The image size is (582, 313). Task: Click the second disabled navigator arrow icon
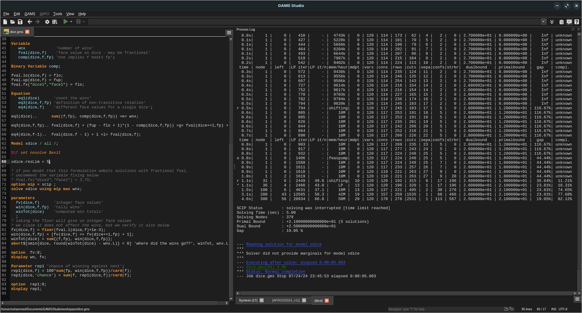511,309
